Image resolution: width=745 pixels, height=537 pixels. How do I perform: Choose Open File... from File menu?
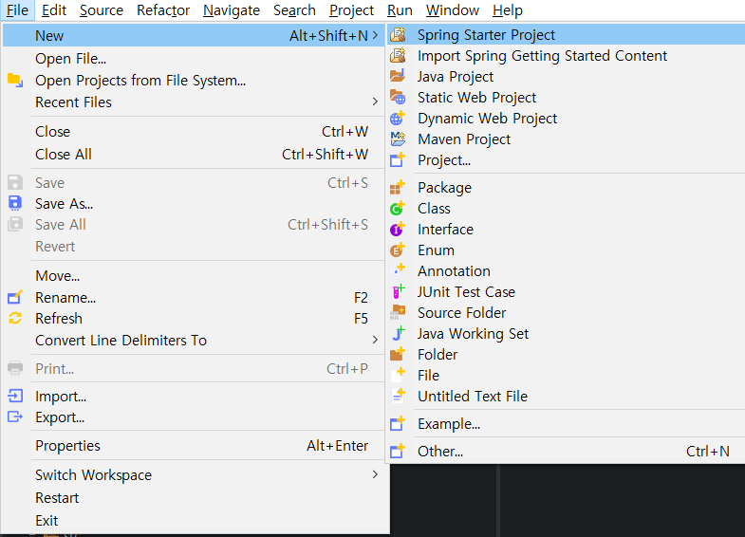(194, 59)
